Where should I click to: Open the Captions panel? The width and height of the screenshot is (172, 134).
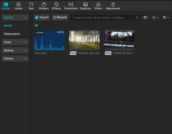click(85, 6)
